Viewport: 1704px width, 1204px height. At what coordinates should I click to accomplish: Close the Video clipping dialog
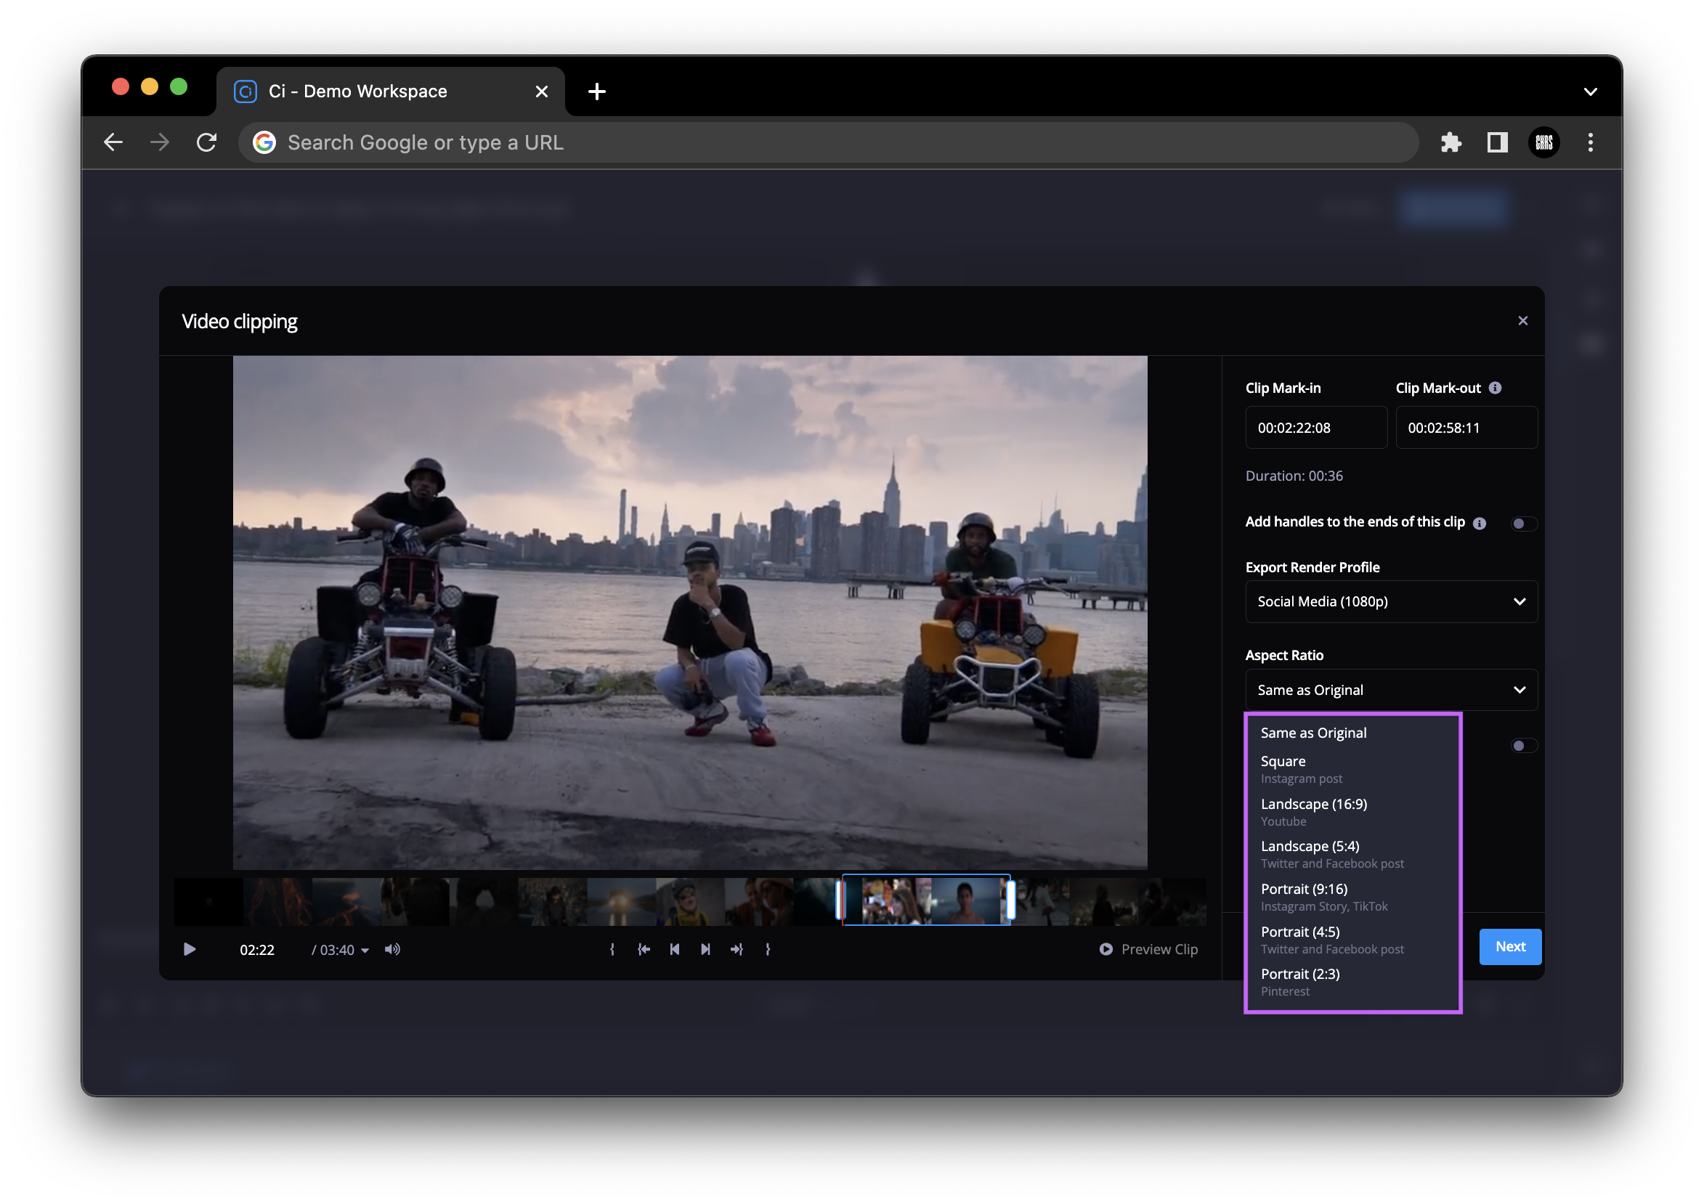coord(1523,320)
